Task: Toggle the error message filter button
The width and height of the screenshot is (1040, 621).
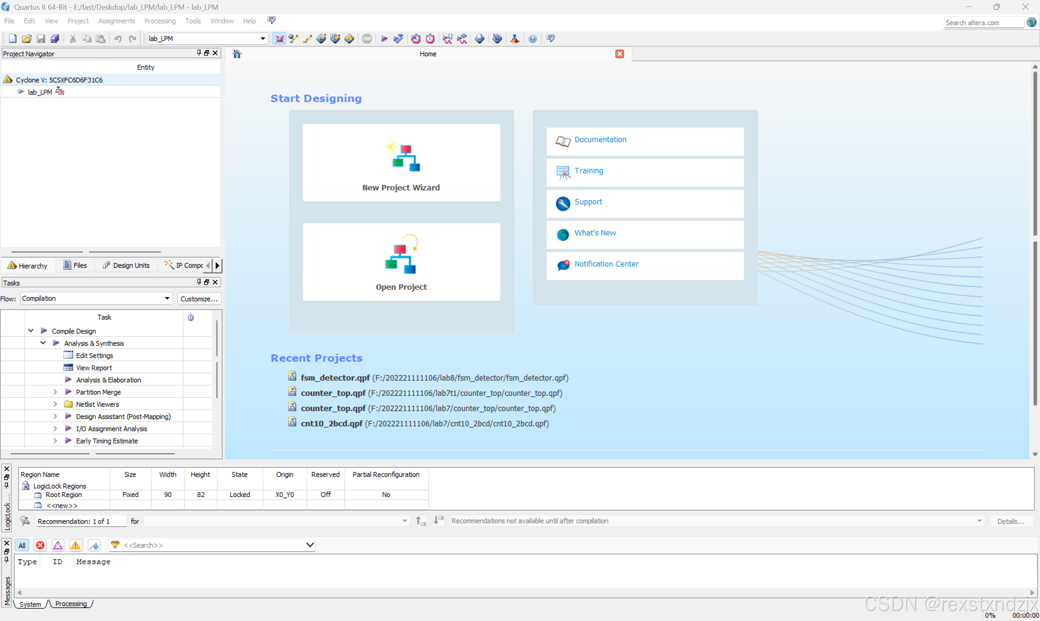Action: pos(40,545)
